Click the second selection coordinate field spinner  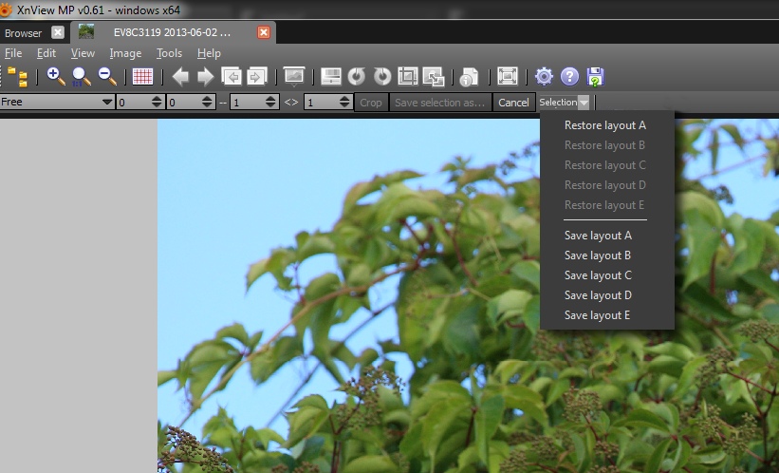[x=191, y=102]
